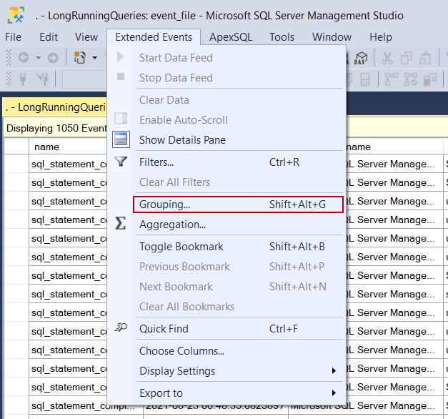Click the Quick Find binoculars icon
The image size is (448, 419).
click(121, 329)
